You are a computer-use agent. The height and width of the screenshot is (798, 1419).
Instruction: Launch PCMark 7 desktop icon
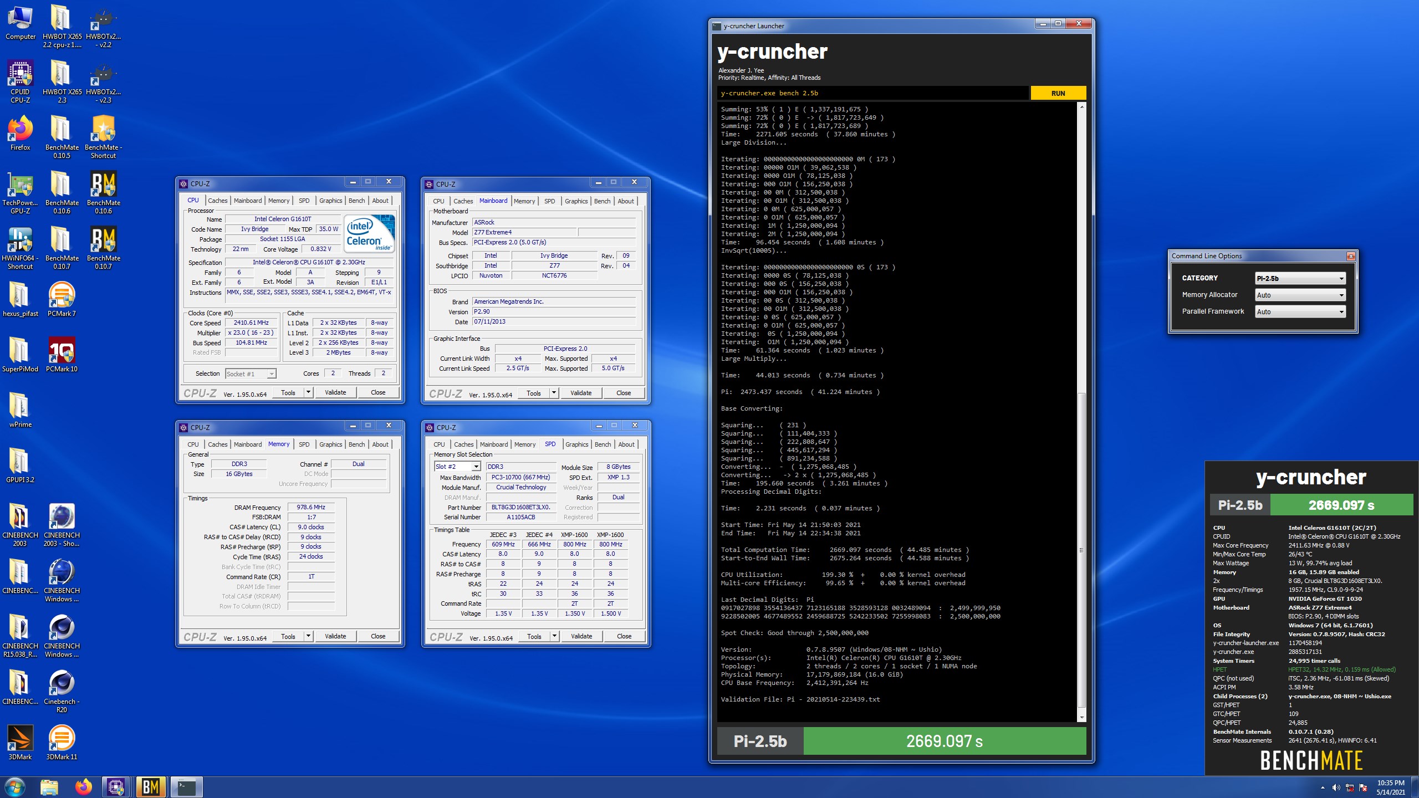pyautogui.click(x=62, y=299)
